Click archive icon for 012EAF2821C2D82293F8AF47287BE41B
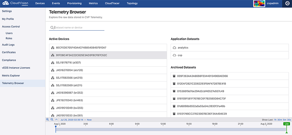 174,84
